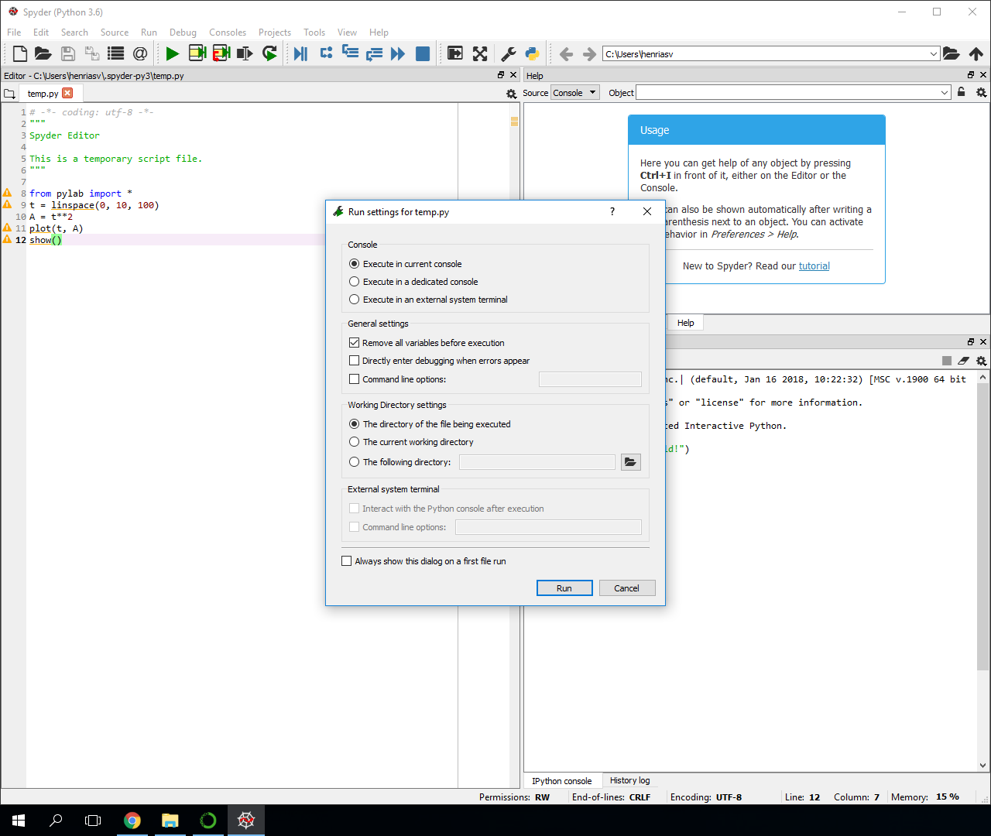Expand the working directory path dropdown

[x=934, y=53]
